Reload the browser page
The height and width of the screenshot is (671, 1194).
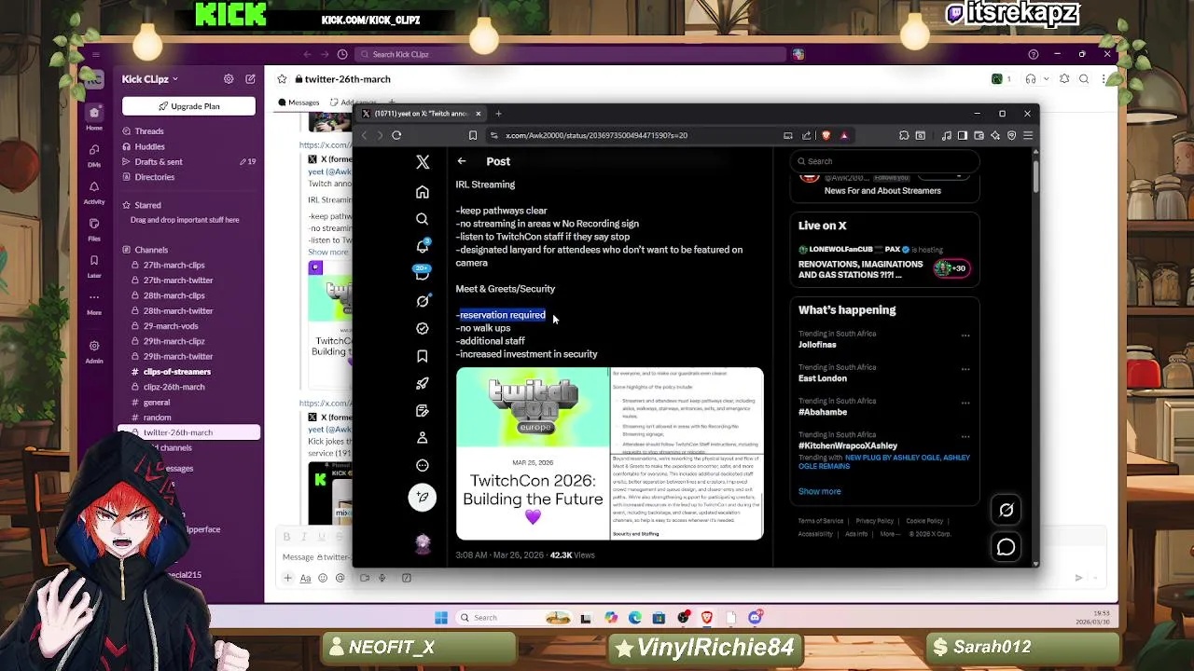coord(396,135)
